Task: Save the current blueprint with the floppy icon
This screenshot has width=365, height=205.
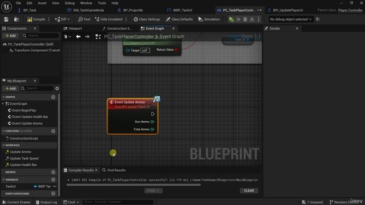Action: pyautogui.click(x=6, y=19)
